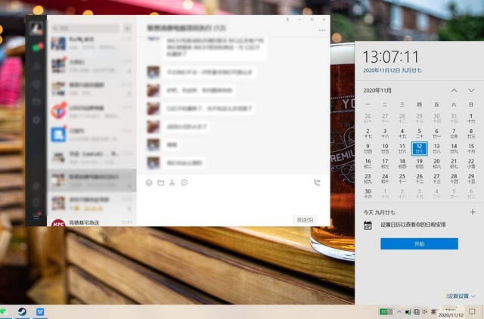This screenshot has height=319, width=484.
Task: Open the hamburger menu at the bottom of the WeChat sidebar
Action: 36,217
